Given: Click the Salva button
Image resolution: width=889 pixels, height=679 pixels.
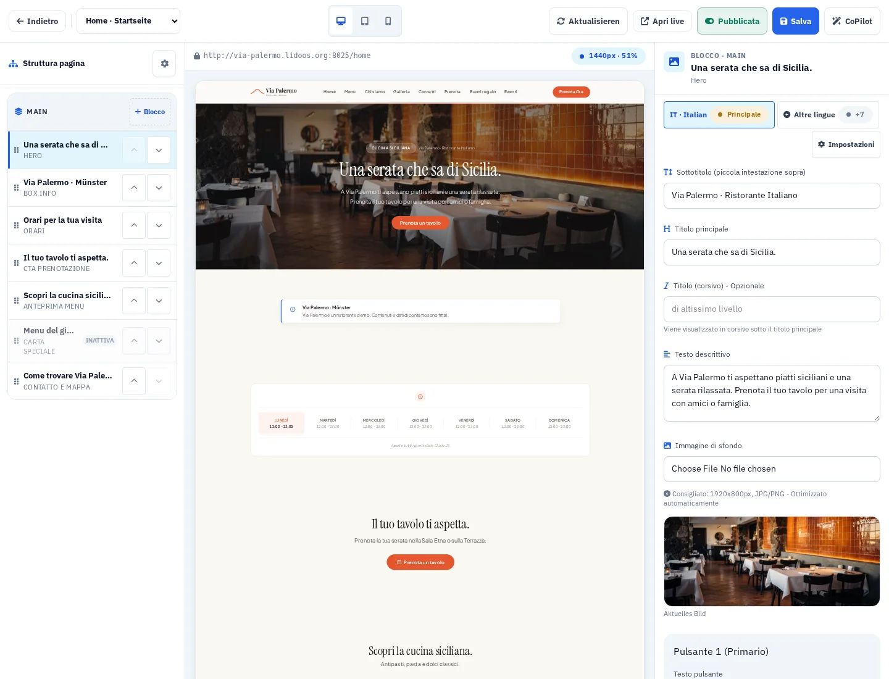Looking at the screenshot, I should click(796, 21).
